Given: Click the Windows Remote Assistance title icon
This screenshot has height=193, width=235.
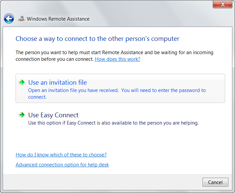Looking at the screenshot, I should 21,19.
